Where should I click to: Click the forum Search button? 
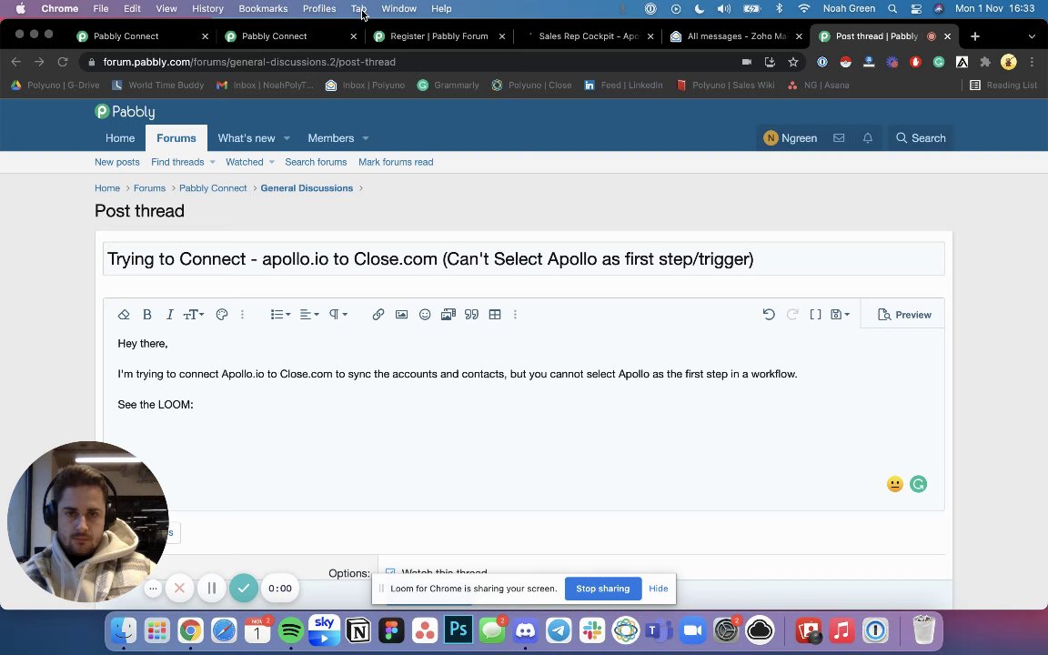coord(921,137)
